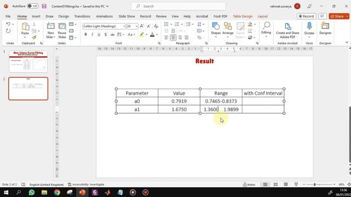Toggle Italic formatting
The width and height of the screenshot is (351, 197).
coord(92,34)
